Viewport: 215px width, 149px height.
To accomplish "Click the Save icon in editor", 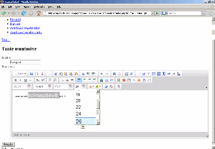I will 31,74.
